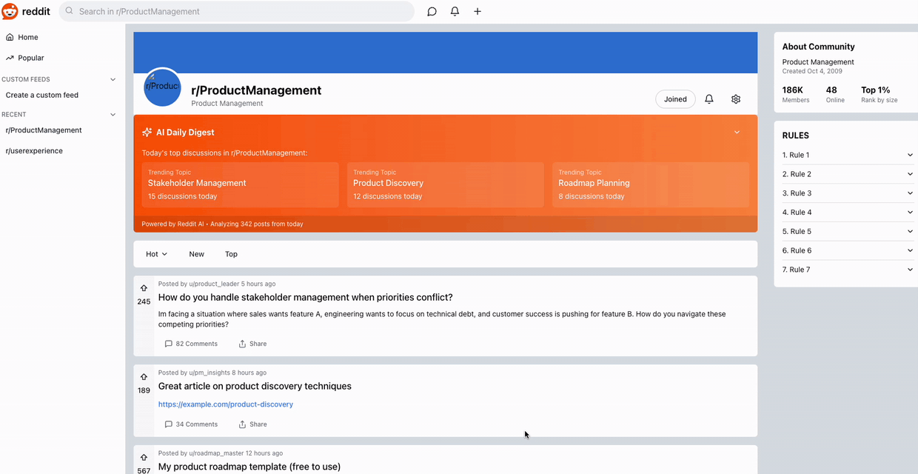Open Stakeholder Management trending topic card
The width and height of the screenshot is (918, 474).
pyautogui.click(x=240, y=184)
